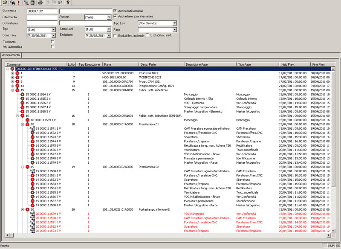This screenshot has width=341, height=249.
Task: Open the Emissione date picker arrow
Action: [109, 35]
